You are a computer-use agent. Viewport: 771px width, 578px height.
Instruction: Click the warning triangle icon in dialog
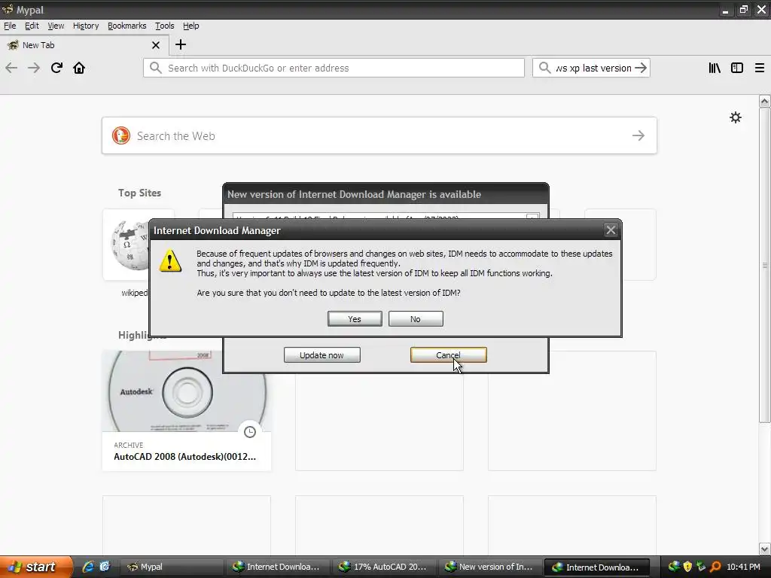tap(170, 260)
